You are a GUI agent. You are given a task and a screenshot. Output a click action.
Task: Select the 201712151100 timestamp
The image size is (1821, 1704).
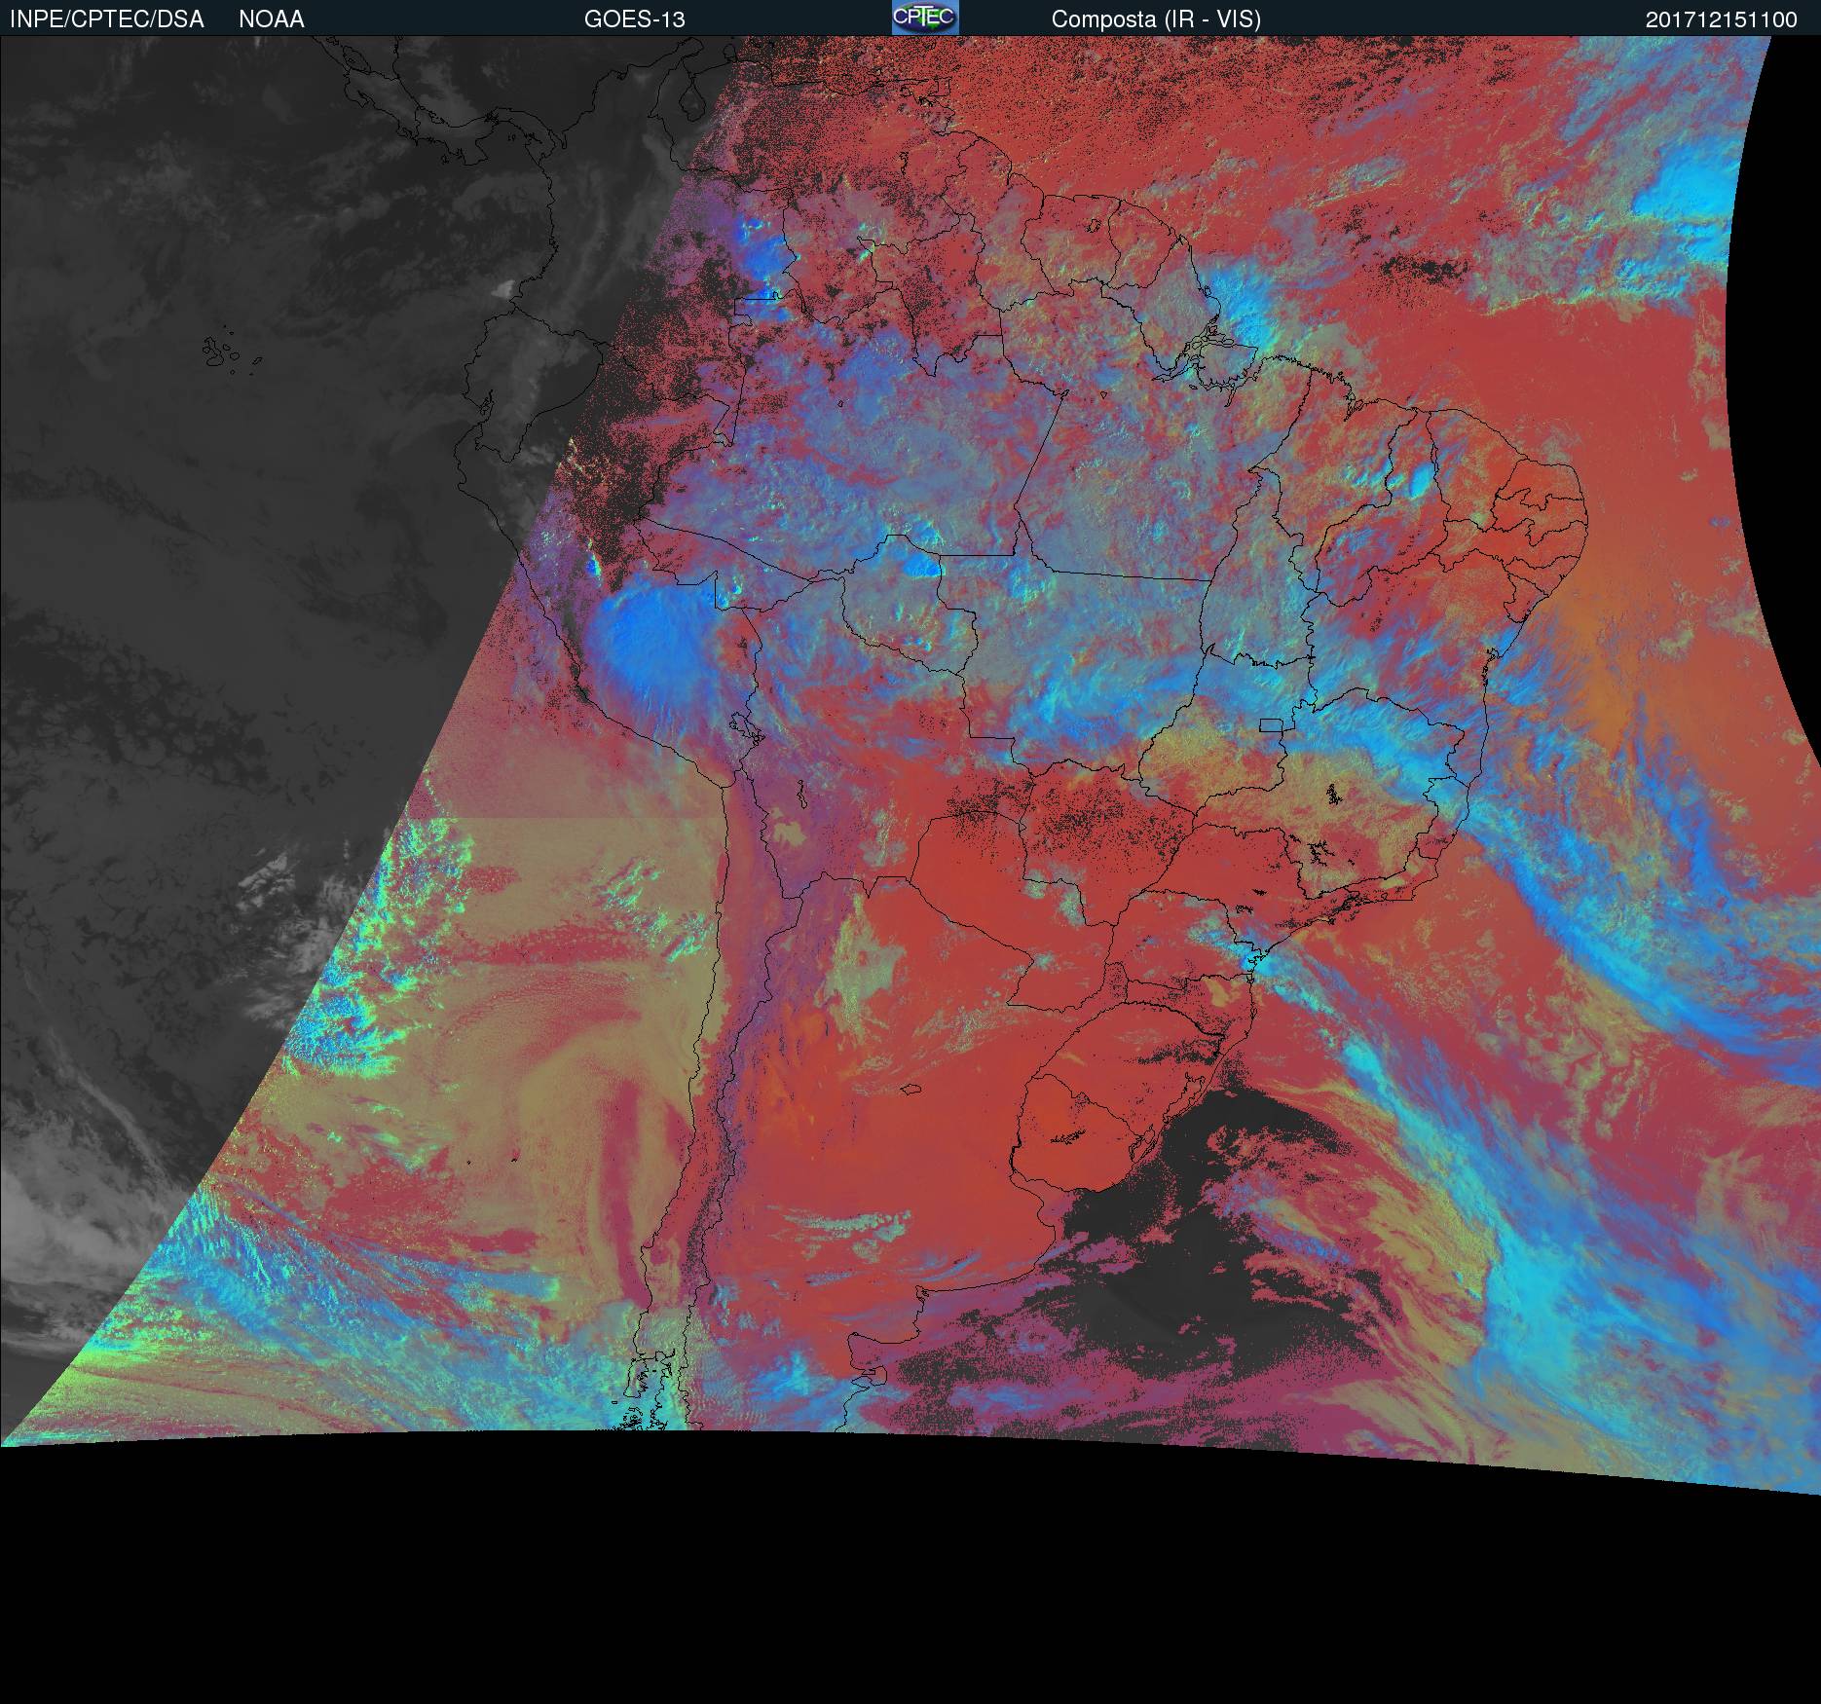1722,19
